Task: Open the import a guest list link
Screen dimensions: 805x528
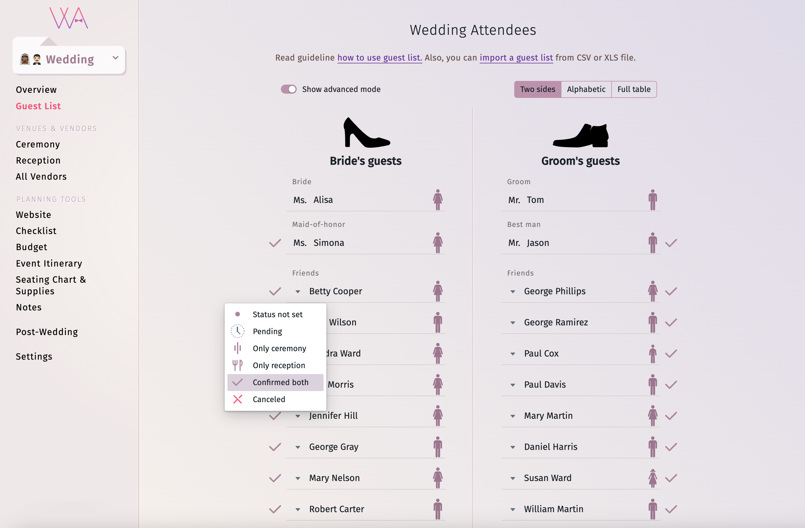Action: coord(516,57)
